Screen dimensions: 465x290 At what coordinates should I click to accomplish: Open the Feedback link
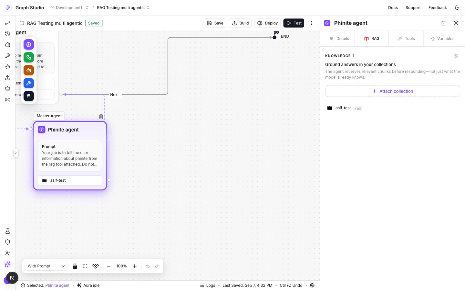(438, 8)
